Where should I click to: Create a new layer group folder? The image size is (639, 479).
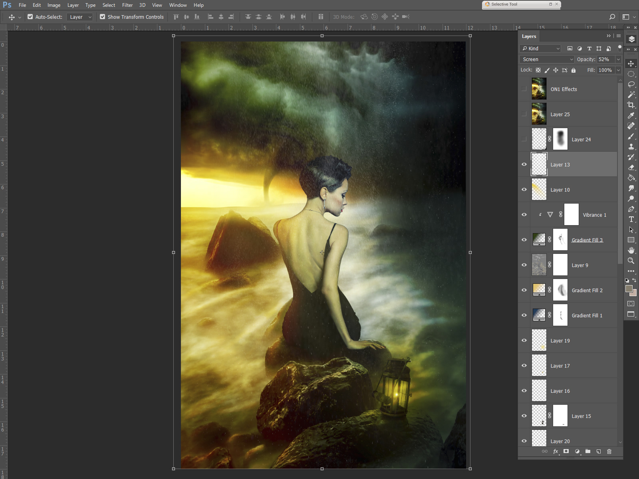click(x=588, y=451)
